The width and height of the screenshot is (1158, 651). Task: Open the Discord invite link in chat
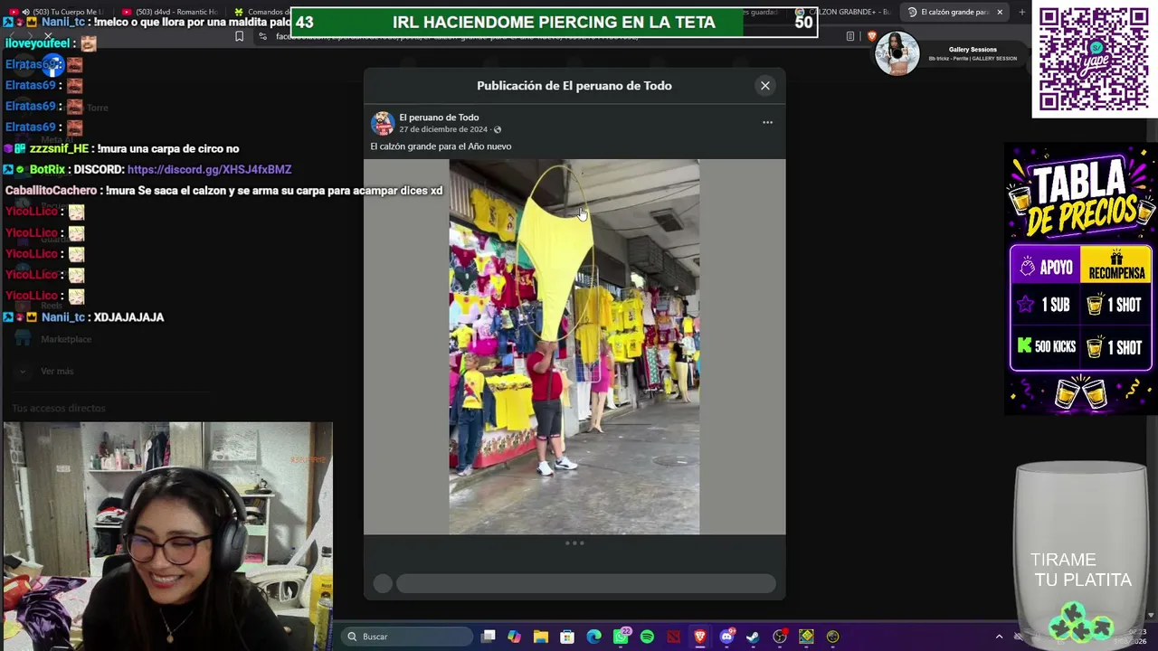[209, 170]
